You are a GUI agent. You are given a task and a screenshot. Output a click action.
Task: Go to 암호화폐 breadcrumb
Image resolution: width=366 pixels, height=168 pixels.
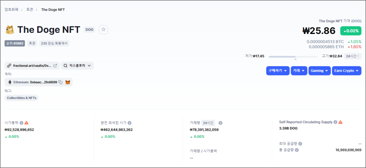tap(11, 9)
